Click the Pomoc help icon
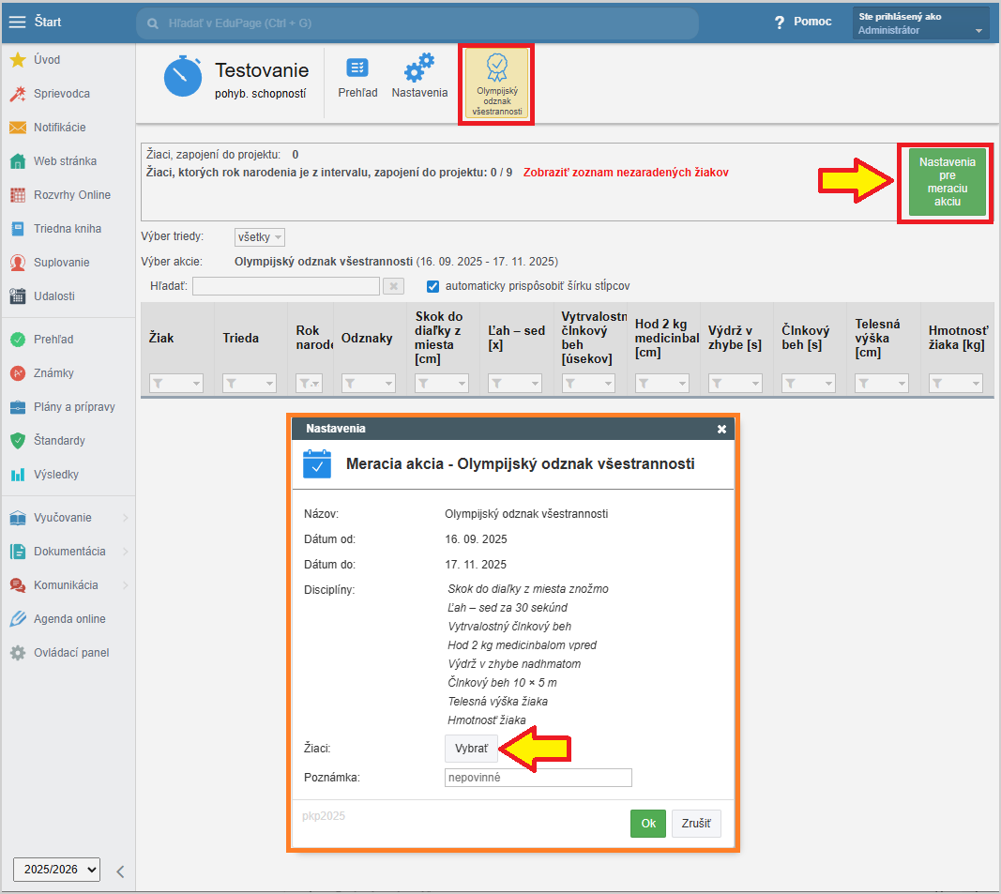 point(780,23)
